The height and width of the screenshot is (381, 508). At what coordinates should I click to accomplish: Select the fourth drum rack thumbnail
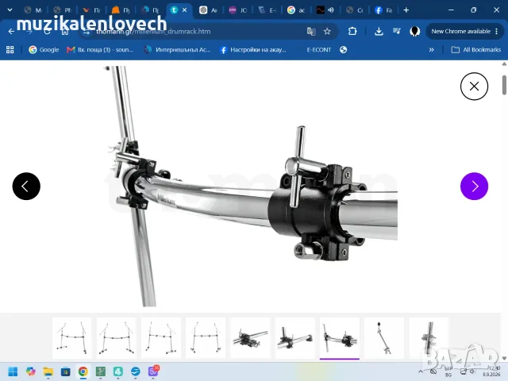[x=206, y=337]
